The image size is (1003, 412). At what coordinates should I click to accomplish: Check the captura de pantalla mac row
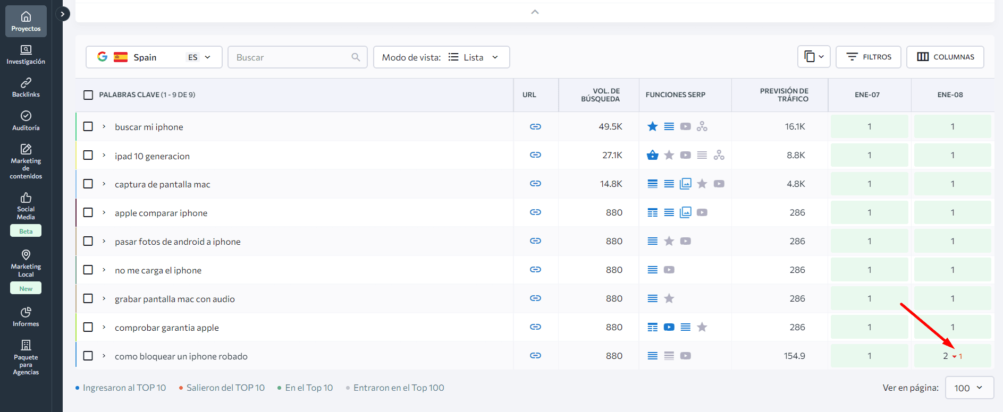88,184
